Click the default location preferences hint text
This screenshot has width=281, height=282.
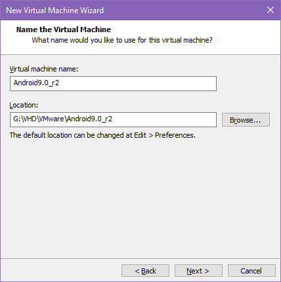[102, 135]
